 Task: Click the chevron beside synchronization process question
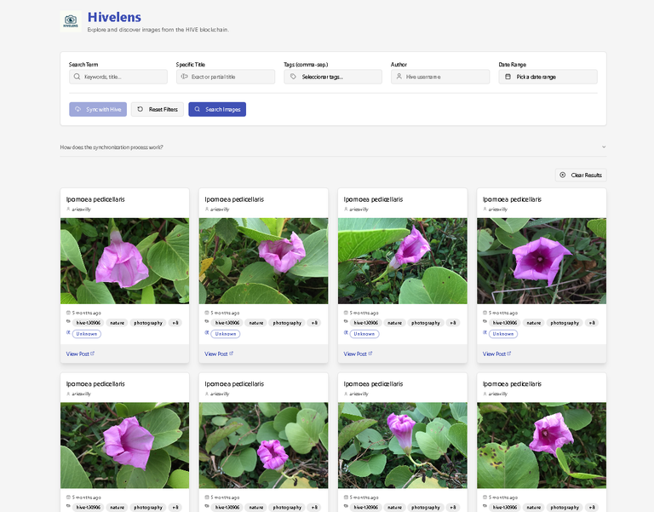pyautogui.click(x=604, y=147)
